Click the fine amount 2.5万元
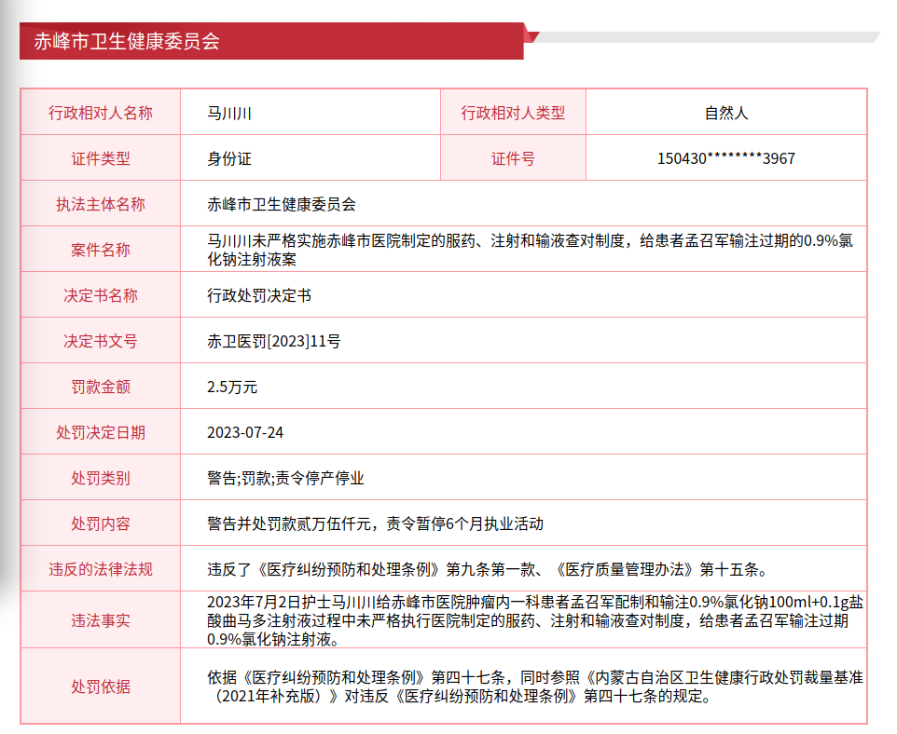897x734 pixels. click(232, 387)
